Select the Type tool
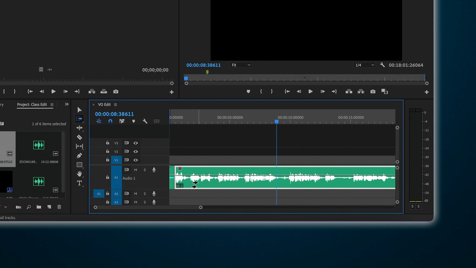Image resolution: width=476 pixels, height=268 pixels. tap(79, 183)
